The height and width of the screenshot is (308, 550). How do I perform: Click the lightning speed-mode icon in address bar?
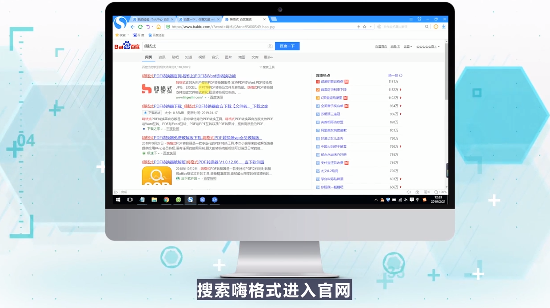359,27
